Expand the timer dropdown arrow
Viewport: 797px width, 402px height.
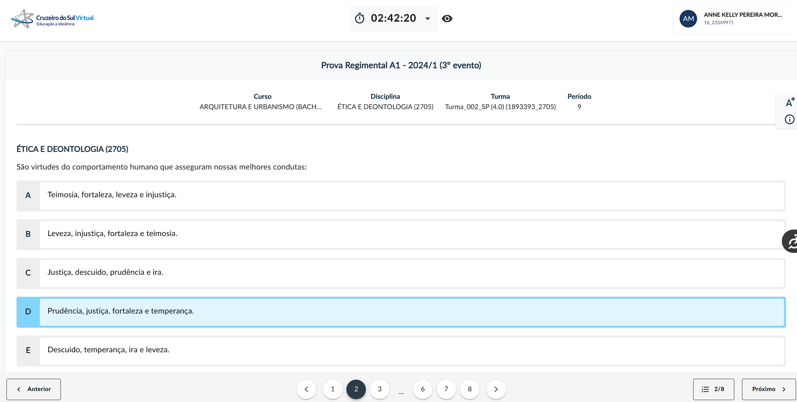428,19
